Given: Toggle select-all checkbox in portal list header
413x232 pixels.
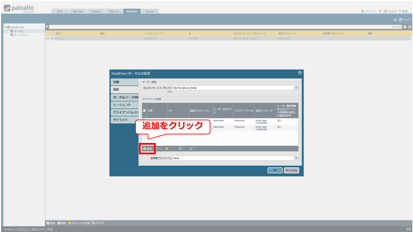Looking at the screenshot, I should coord(52,34).
